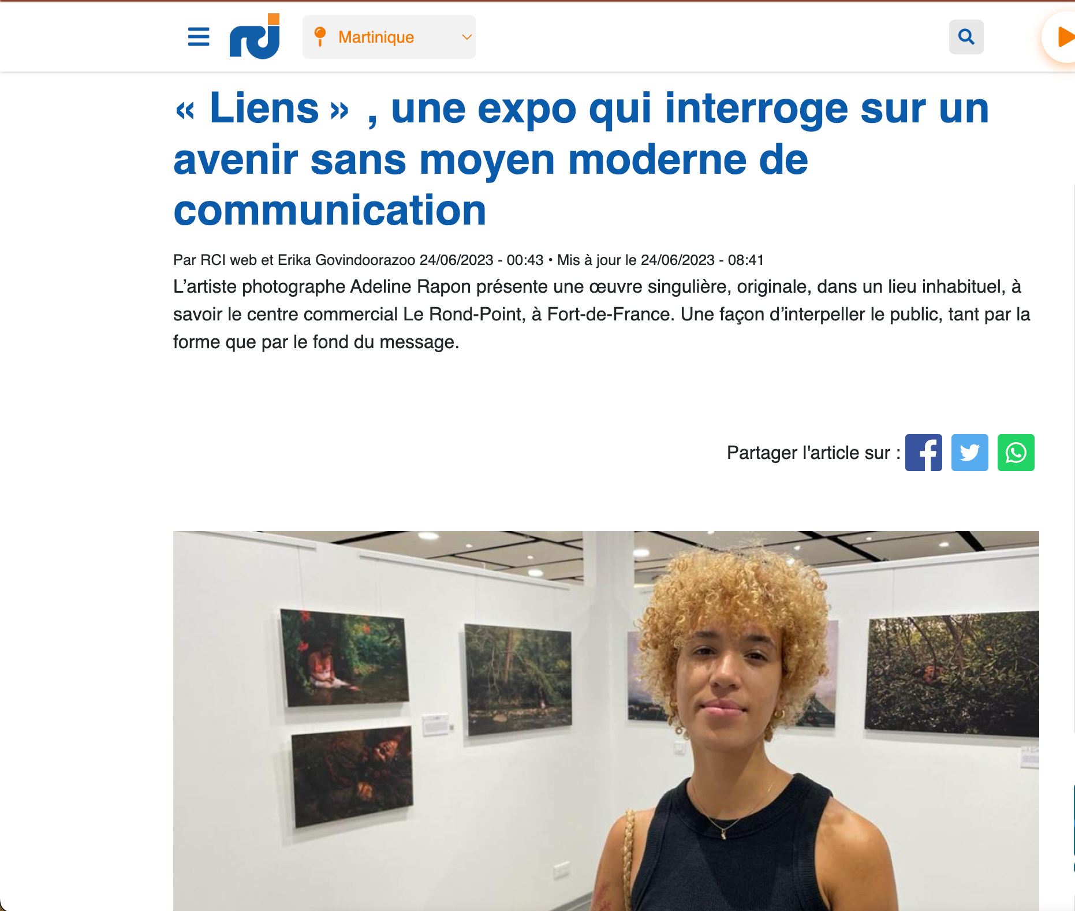Click the Partager l'article sur label
The image size is (1075, 911).
pyautogui.click(x=813, y=453)
